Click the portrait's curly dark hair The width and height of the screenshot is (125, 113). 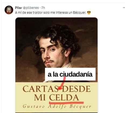pos(57,36)
